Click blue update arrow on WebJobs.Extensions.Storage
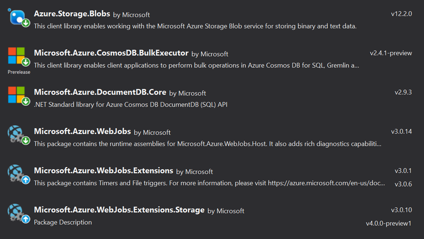Screen dimensions: 424x239 pos(26,219)
